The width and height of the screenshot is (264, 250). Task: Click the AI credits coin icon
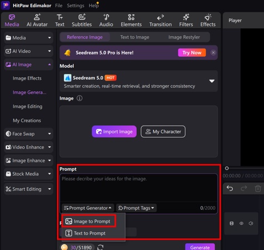(x=64, y=247)
